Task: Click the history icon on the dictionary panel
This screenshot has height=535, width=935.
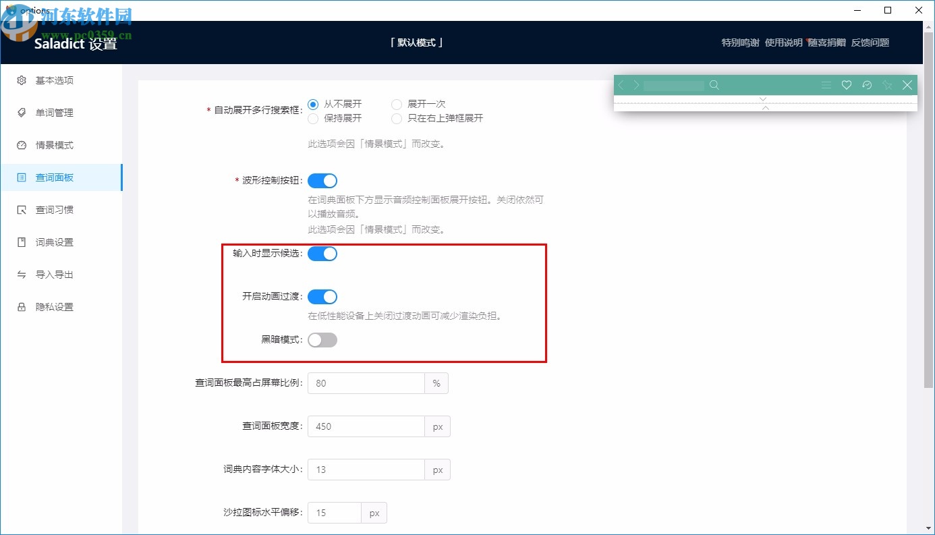Action: pos(868,85)
